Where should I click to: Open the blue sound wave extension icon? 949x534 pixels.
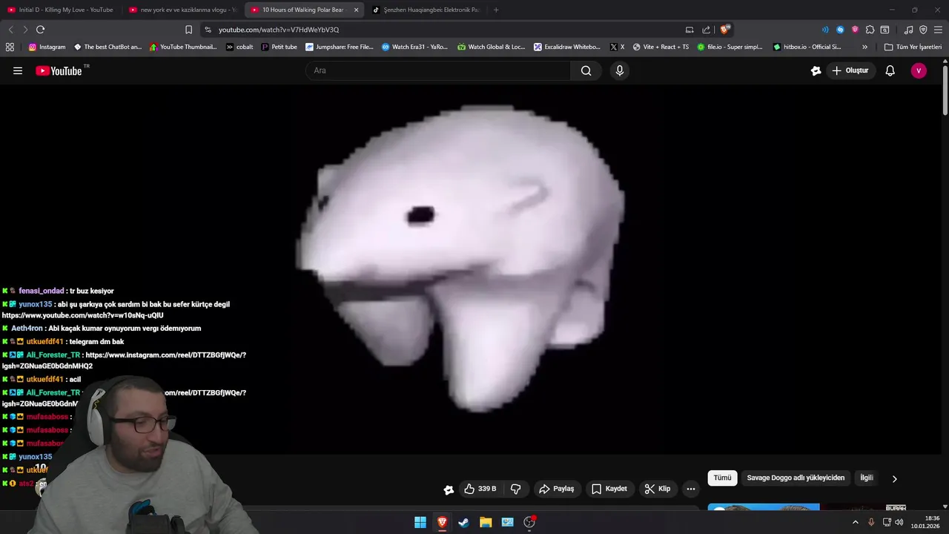[x=825, y=30]
